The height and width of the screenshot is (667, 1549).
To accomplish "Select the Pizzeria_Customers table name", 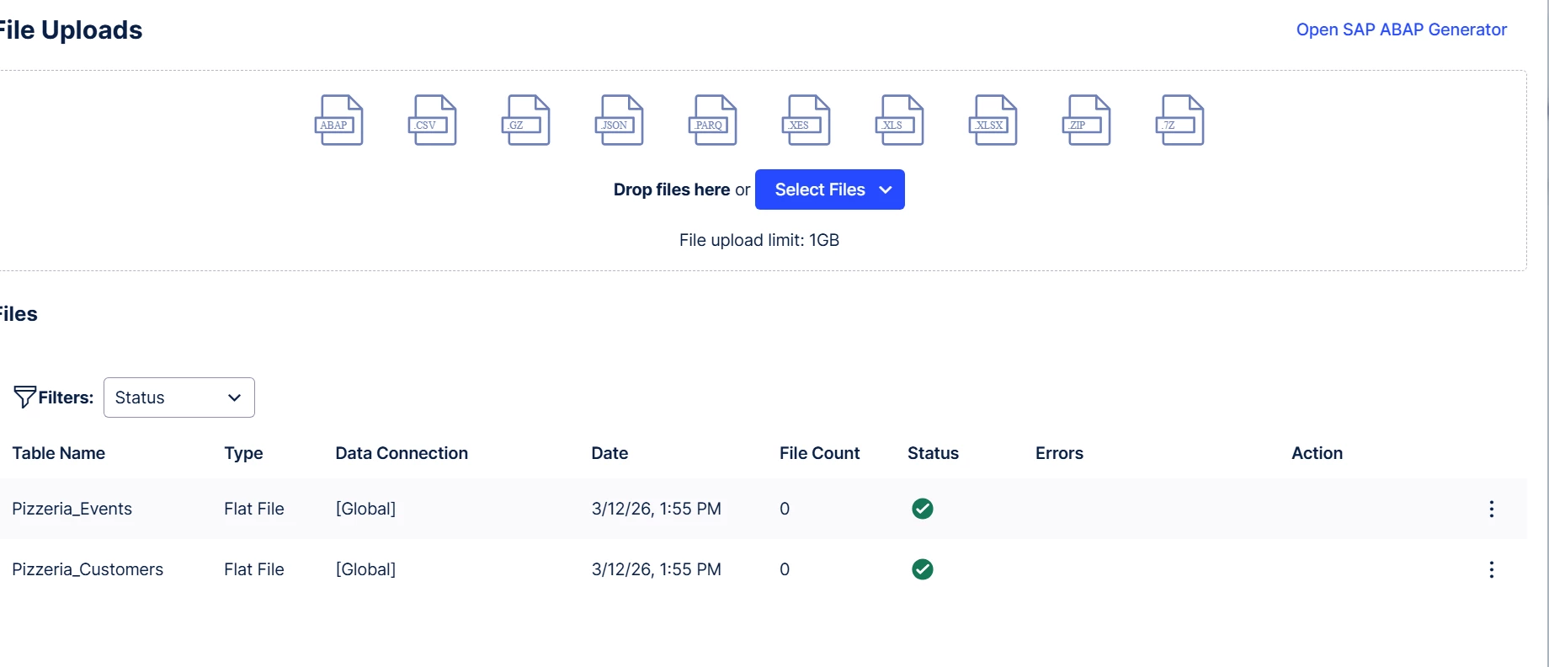I will tap(88, 569).
